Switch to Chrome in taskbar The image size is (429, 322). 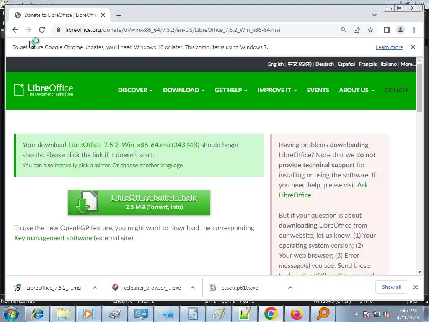click(271, 314)
